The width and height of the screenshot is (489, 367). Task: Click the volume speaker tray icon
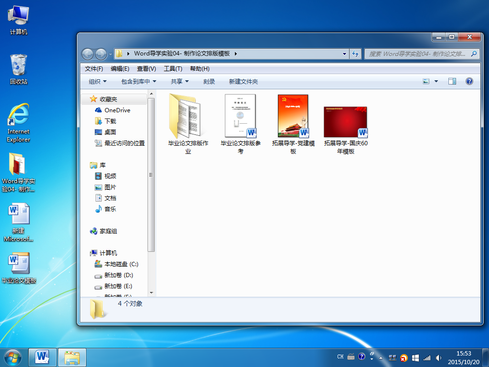(x=438, y=357)
